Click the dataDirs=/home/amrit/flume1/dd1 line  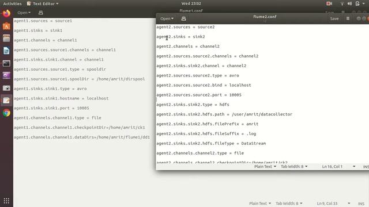coord(82,137)
